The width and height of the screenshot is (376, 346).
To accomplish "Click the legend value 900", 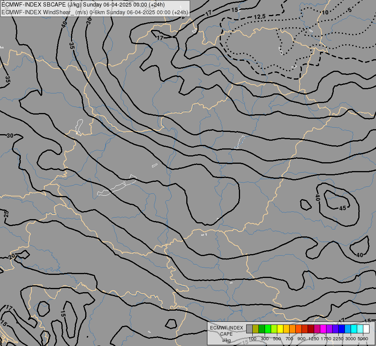I will [301, 339].
